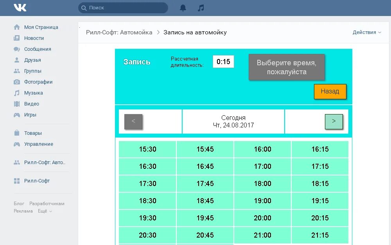Select the 20:45 time slot

pos(205,235)
